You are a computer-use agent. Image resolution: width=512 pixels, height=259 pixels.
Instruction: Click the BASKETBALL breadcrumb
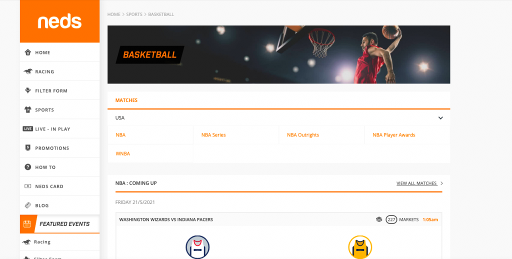point(161,14)
